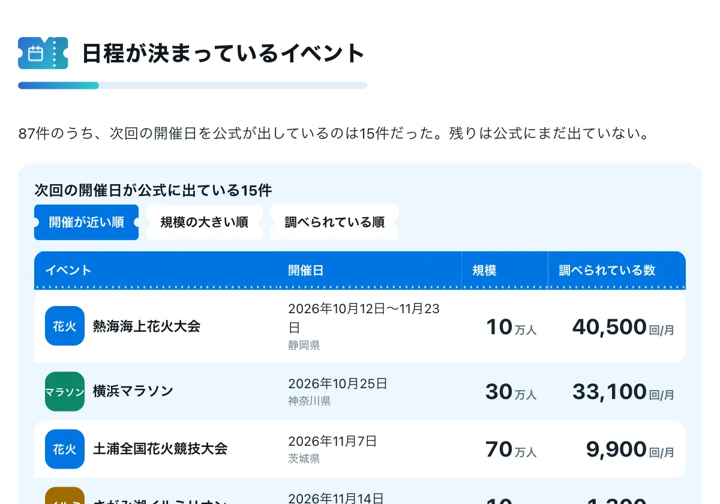
Task: Click the event name 熱海海上花火大会
Action: point(146,326)
